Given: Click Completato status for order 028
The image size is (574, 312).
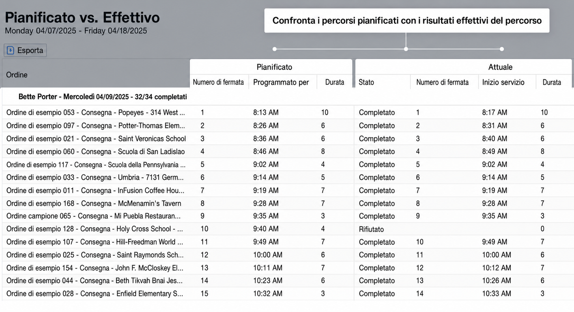Looking at the screenshot, I should pos(377,294).
